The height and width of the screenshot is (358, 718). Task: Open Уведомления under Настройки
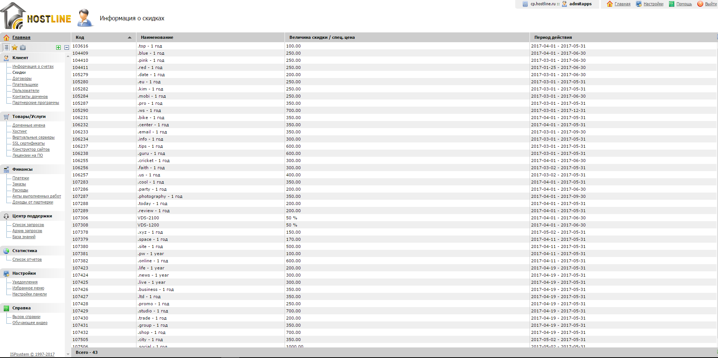(x=25, y=282)
